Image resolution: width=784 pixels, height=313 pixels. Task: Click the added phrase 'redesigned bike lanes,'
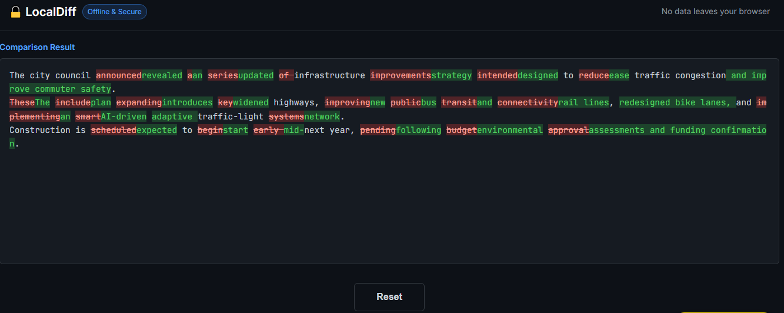[x=675, y=102]
